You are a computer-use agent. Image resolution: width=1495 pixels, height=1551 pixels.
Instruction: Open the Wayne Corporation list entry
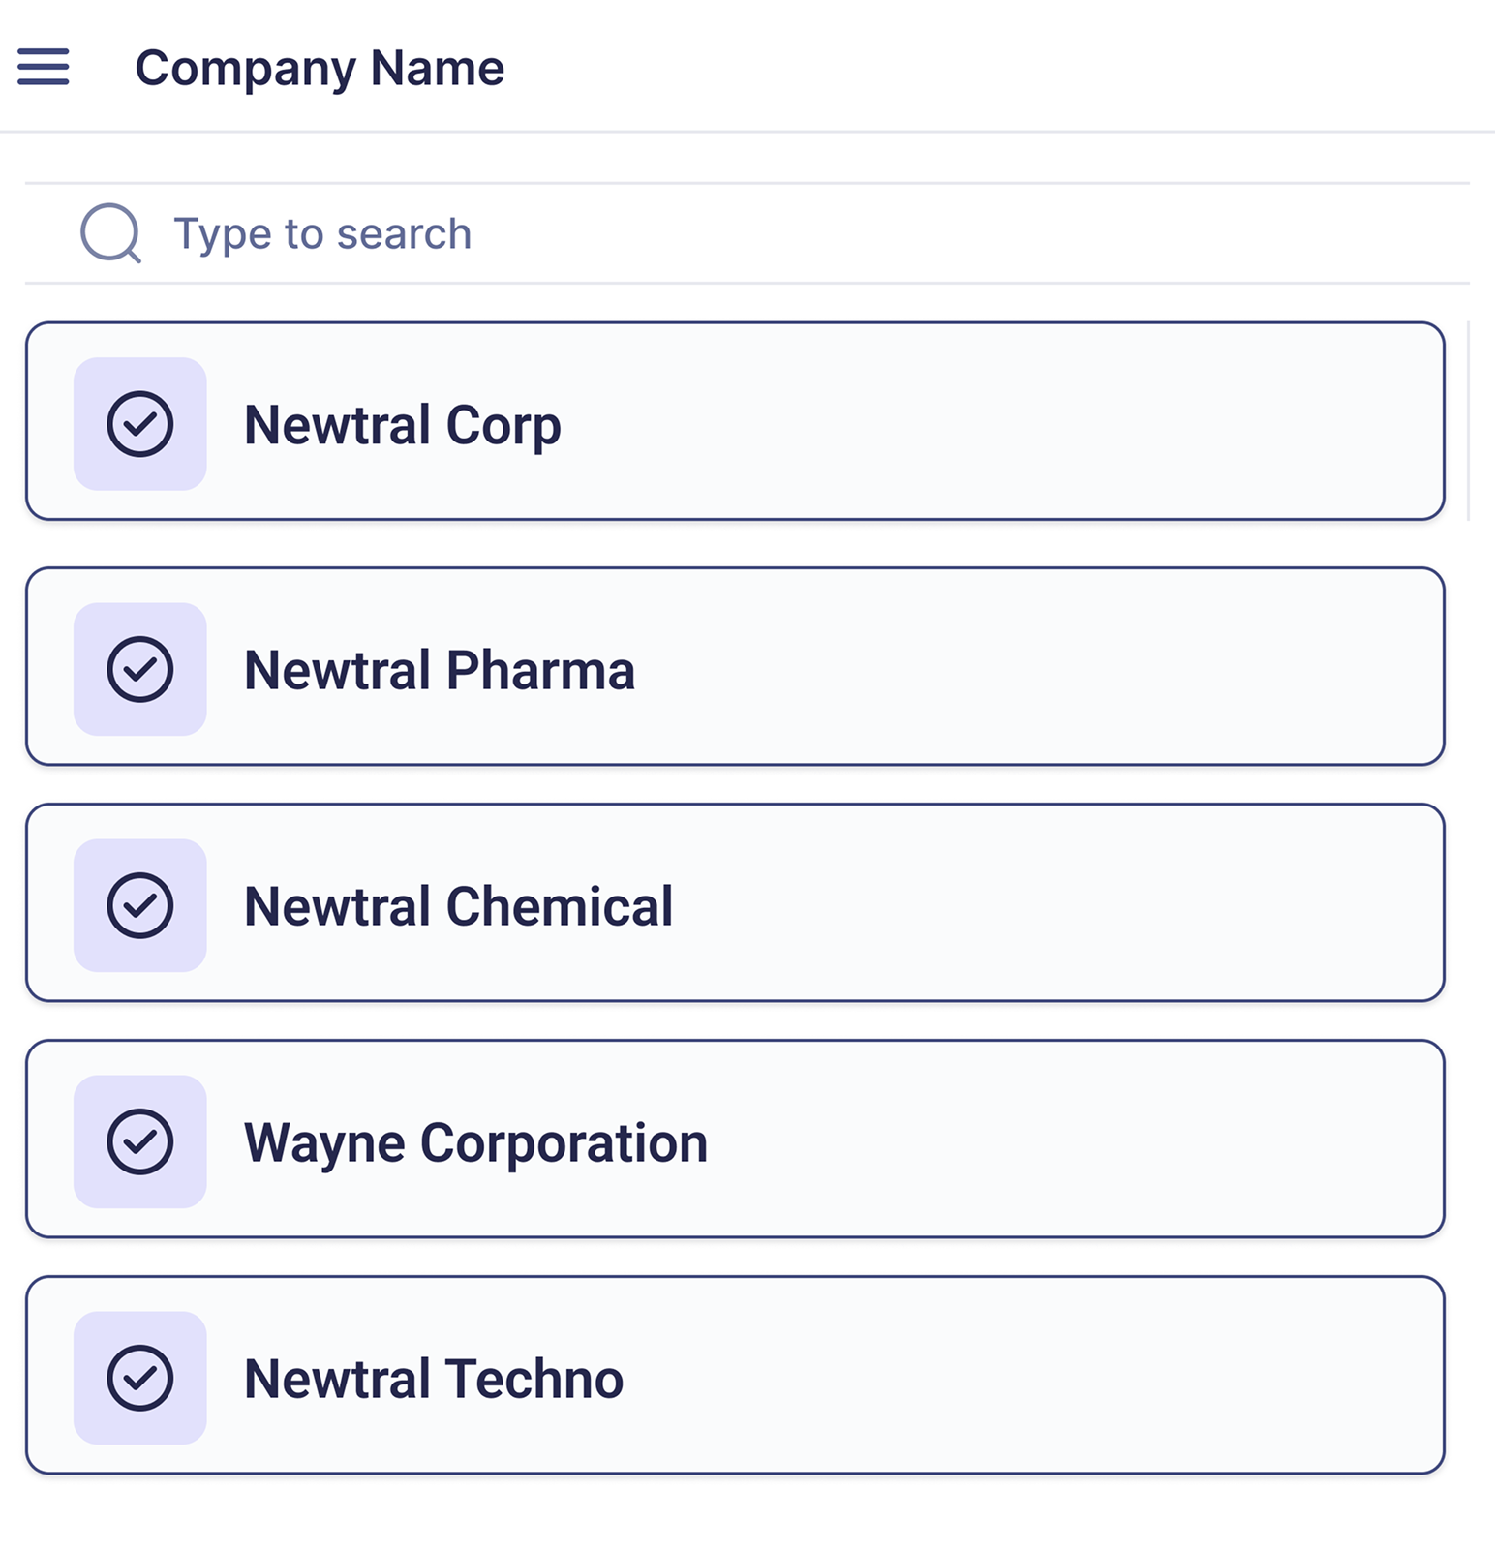(968, 1140)
